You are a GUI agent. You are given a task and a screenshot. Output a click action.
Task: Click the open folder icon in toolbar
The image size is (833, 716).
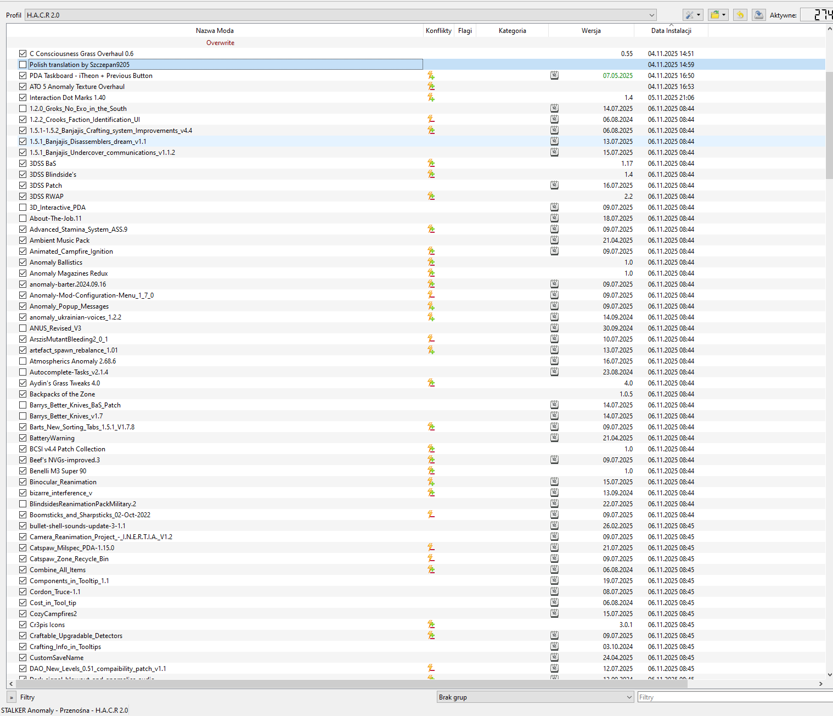click(x=717, y=15)
